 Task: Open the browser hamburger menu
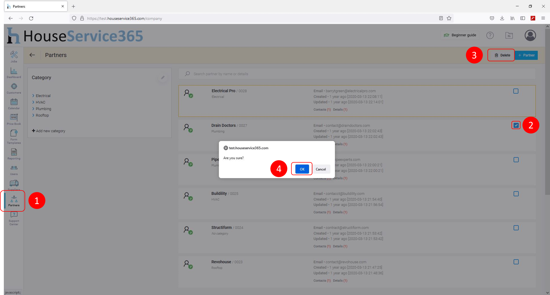543,18
